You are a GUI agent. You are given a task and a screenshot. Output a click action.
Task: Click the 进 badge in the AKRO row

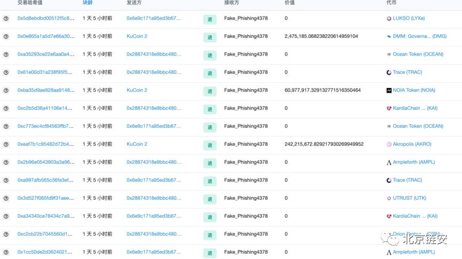(210, 145)
